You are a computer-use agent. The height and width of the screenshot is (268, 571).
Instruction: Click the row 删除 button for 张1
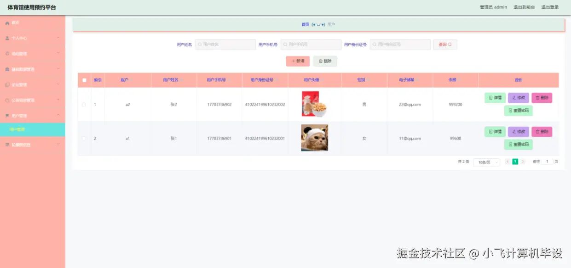click(542, 132)
